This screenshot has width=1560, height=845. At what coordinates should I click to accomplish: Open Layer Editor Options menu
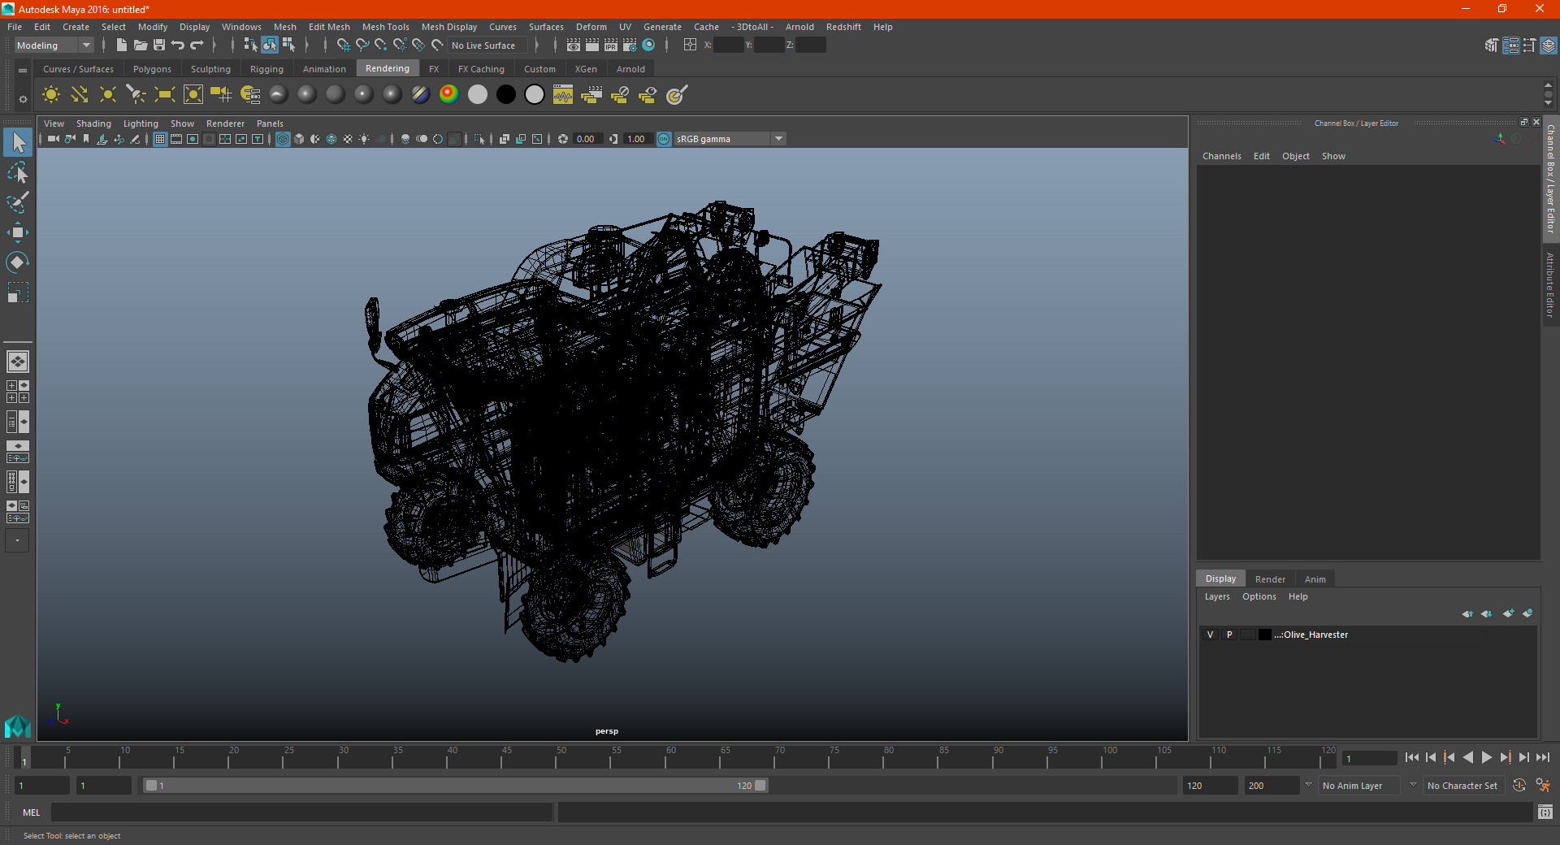point(1259,596)
